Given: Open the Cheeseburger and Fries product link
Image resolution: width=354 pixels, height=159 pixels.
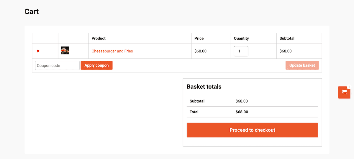Looking at the screenshot, I should coord(112,51).
